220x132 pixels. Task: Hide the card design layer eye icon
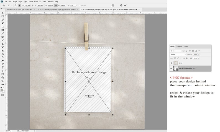click(x=171, y=68)
